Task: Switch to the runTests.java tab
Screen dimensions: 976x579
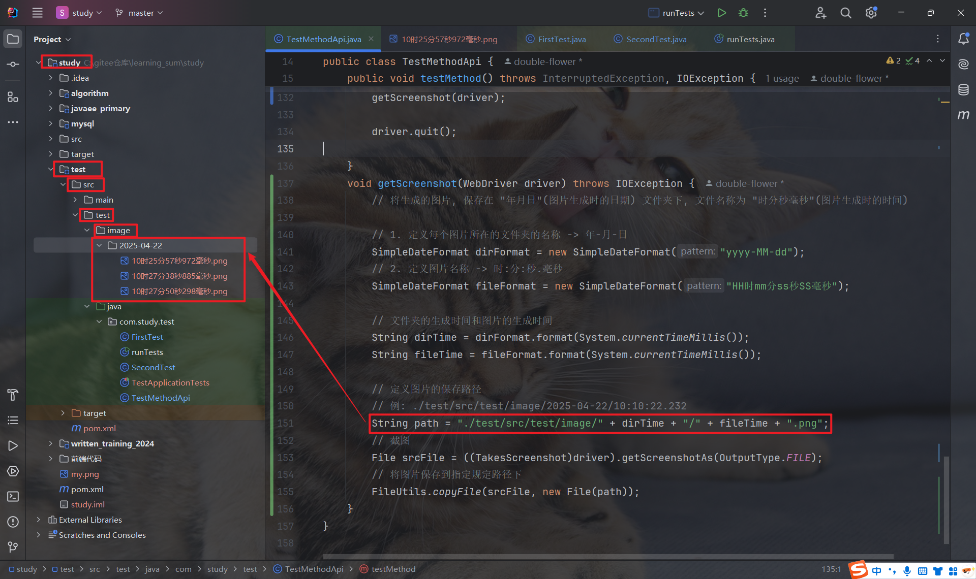Action: (750, 39)
